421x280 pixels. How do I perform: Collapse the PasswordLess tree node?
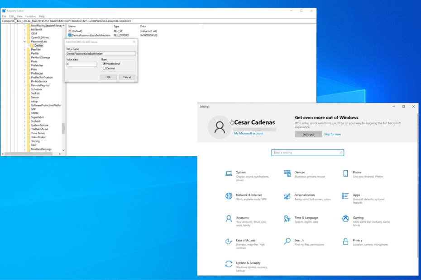point(24,42)
